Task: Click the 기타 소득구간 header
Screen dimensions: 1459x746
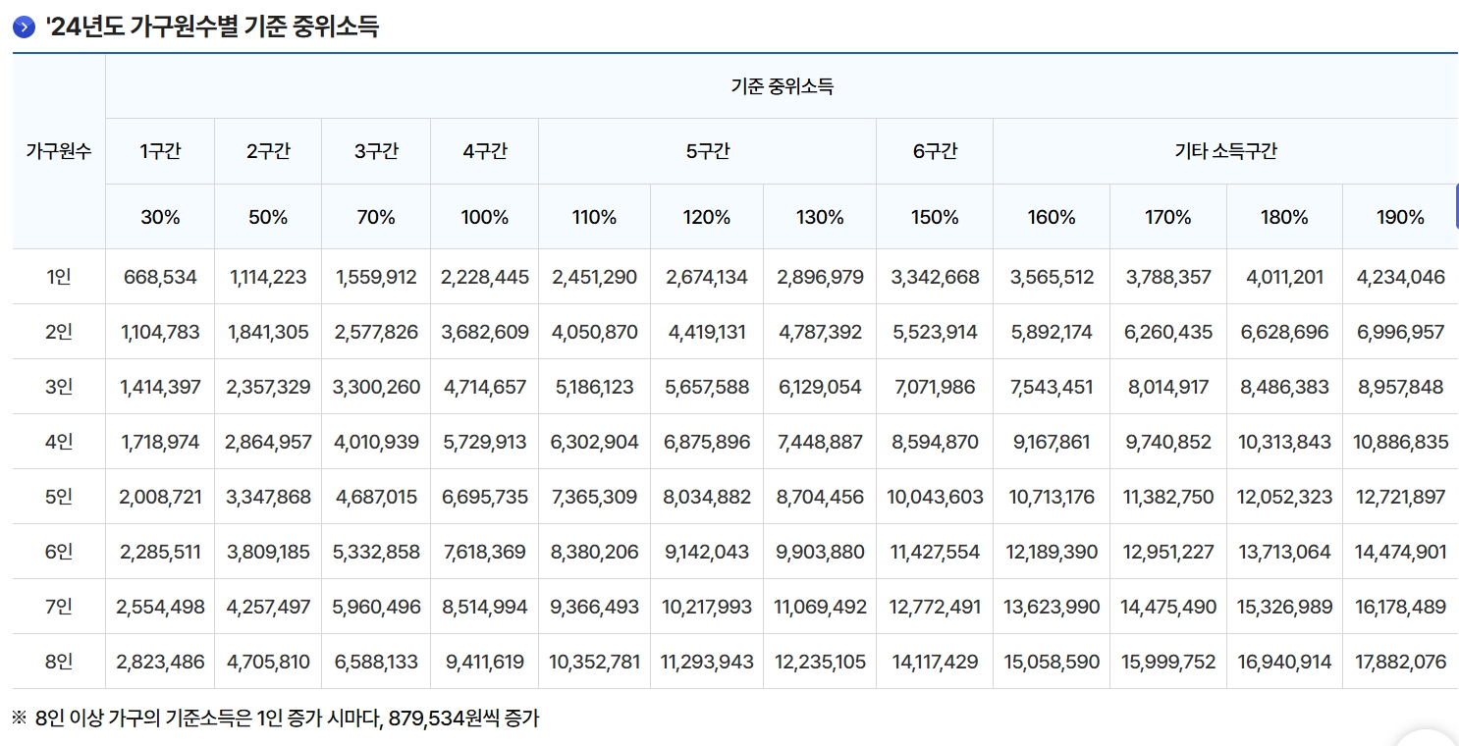Action: pyautogui.click(x=1225, y=151)
